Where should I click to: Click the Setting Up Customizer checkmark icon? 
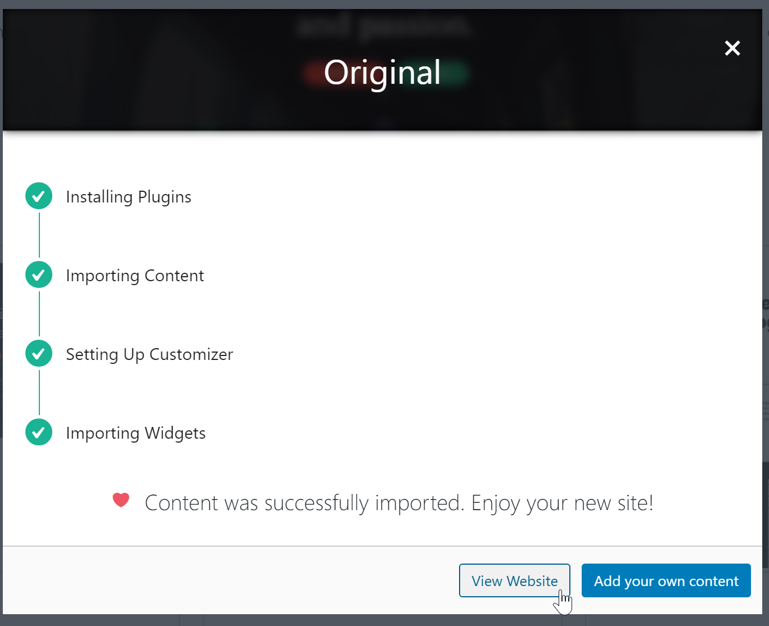coord(39,354)
